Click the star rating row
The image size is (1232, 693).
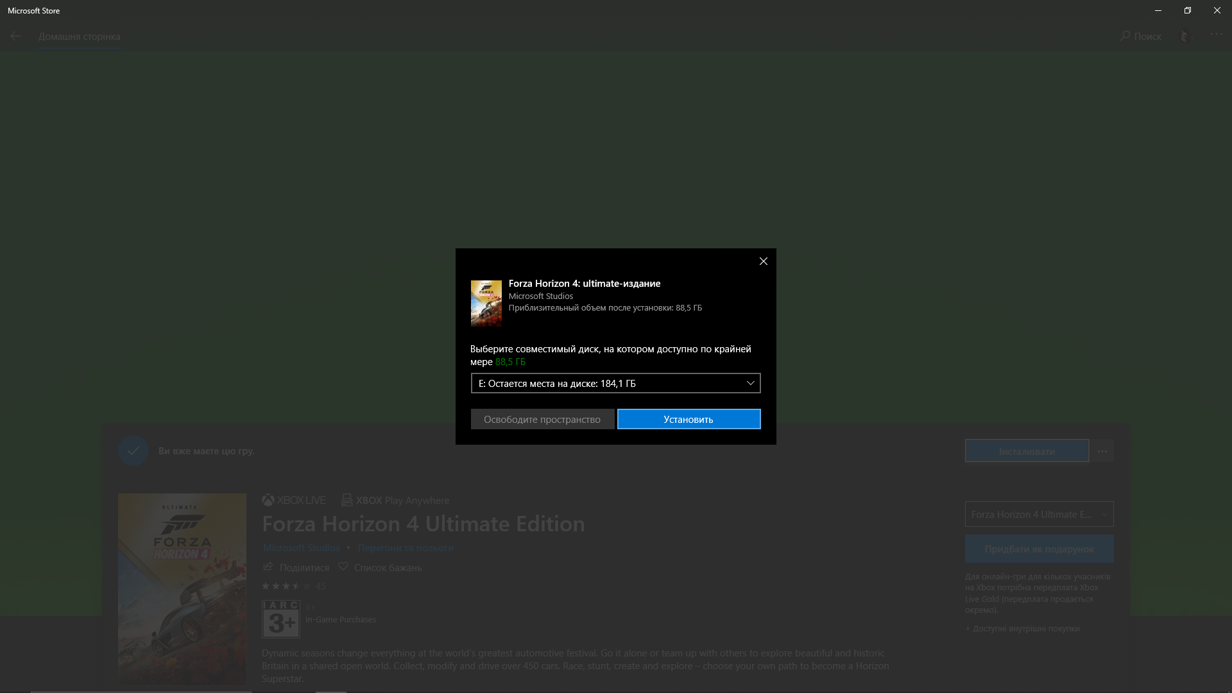(286, 586)
